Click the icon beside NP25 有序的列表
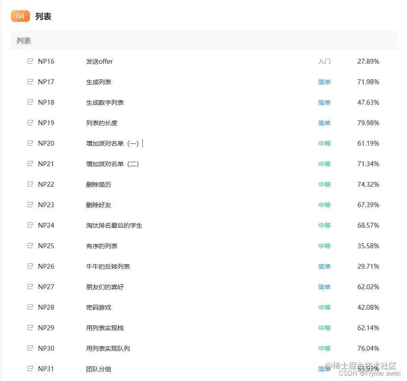The image size is (407, 381). (x=30, y=246)
